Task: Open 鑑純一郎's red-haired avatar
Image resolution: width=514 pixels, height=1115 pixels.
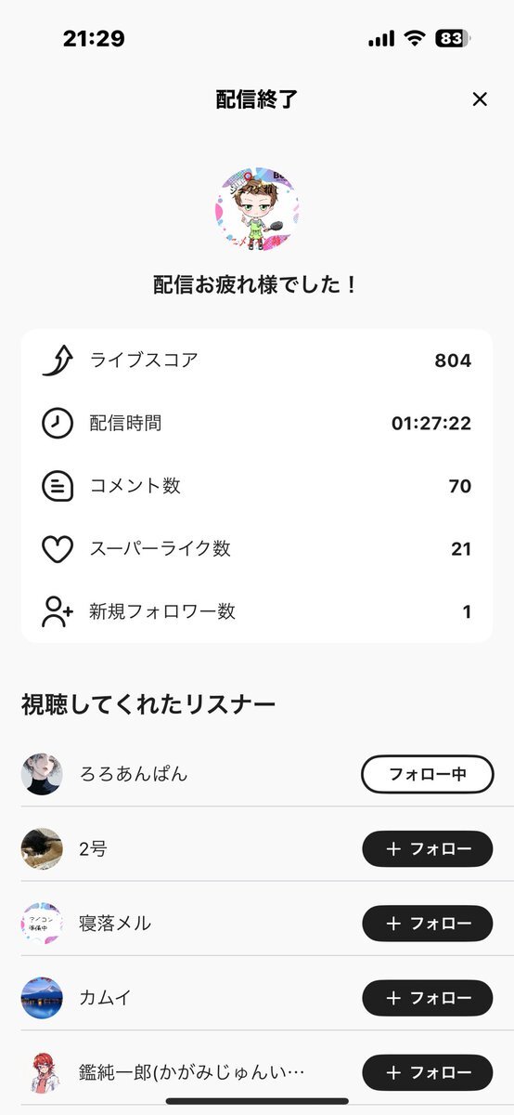Action: [42, 1072]
